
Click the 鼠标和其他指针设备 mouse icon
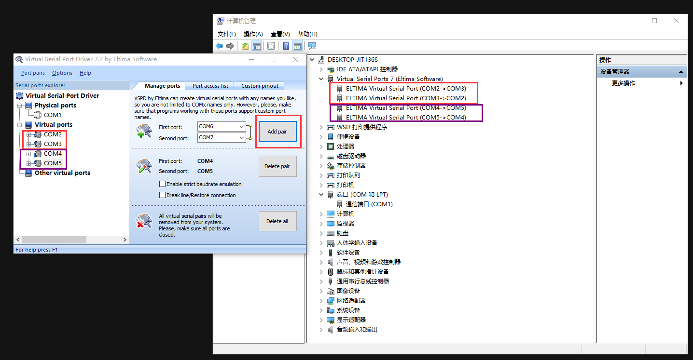[x=331, y=272]
